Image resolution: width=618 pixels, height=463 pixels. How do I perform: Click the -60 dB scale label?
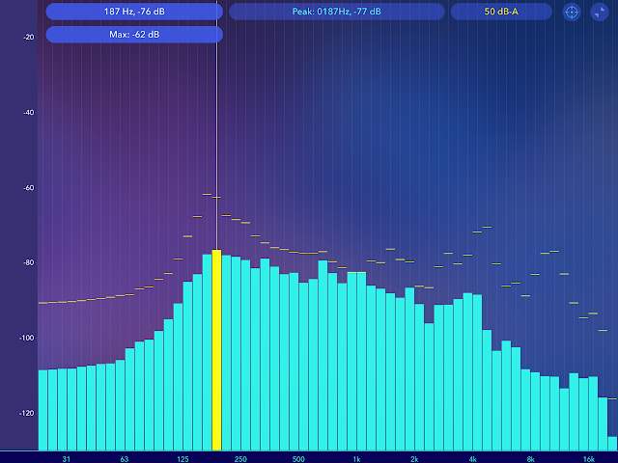pos(29,188)
